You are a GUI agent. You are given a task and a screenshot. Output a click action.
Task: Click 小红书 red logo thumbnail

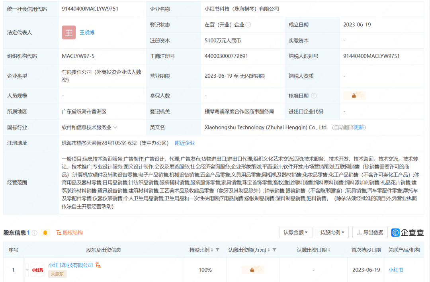[37, 270]
